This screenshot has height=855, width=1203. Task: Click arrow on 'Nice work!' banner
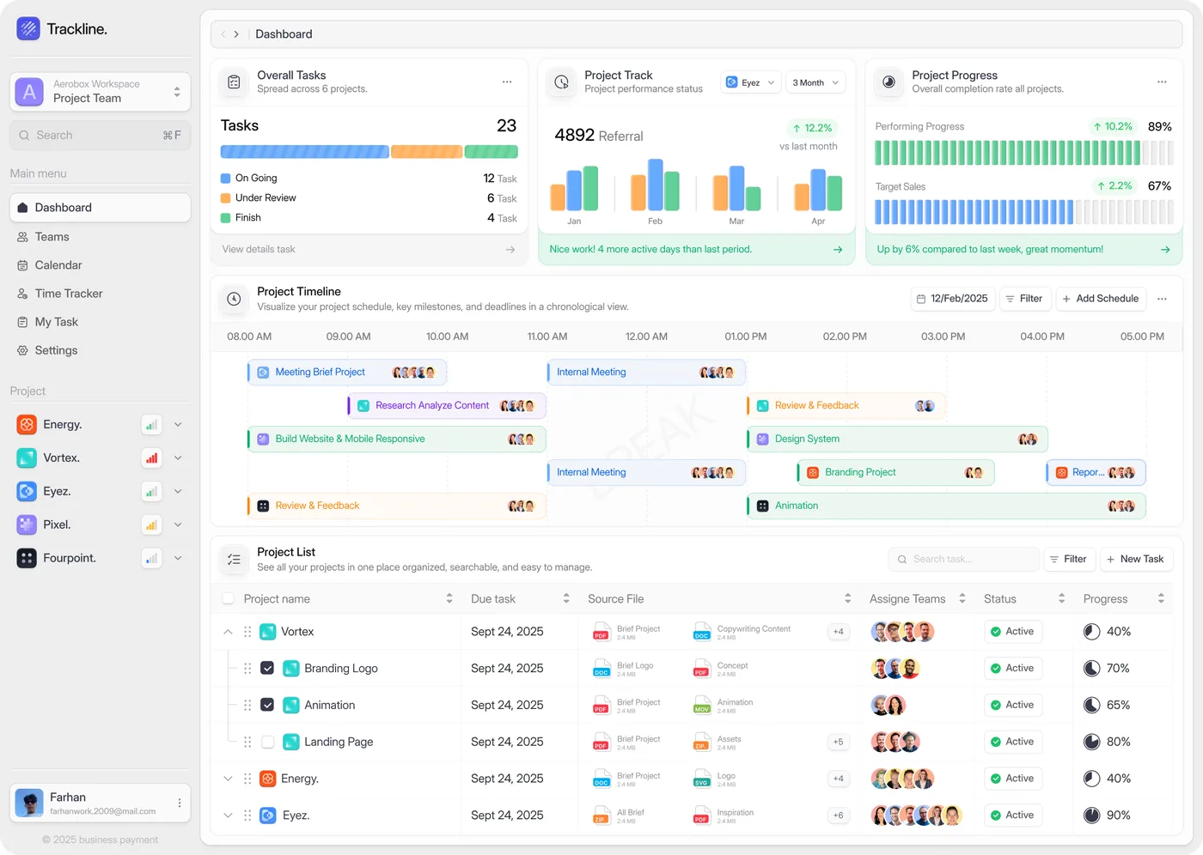pos(838,250)
